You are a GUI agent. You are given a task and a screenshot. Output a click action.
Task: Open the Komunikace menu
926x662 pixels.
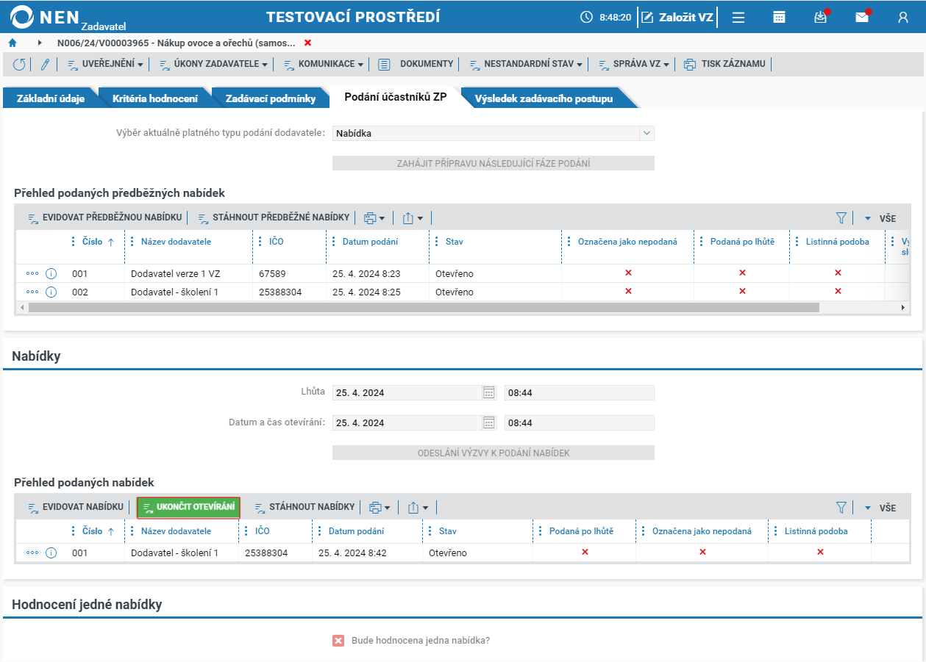(324, 64)
